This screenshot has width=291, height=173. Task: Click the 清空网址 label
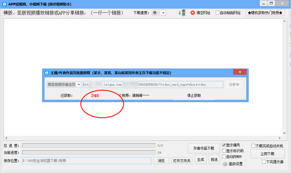(x=203, y=13)
